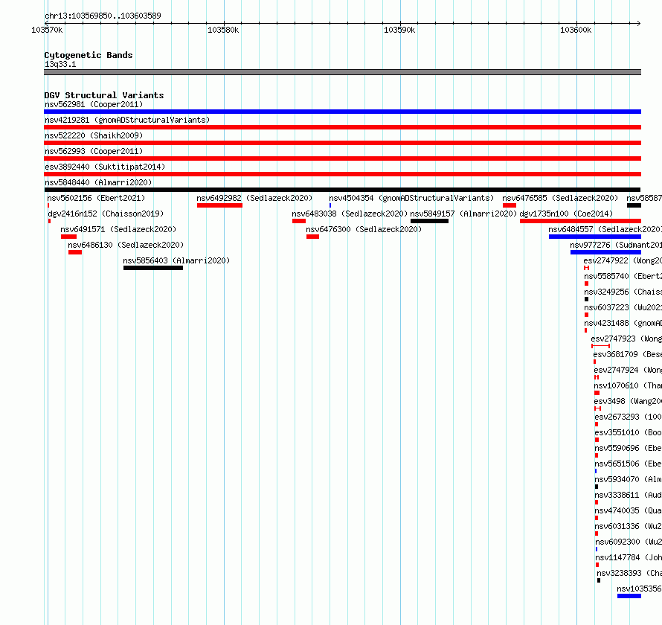Click nsv5651506 variant label
Screen dimensions: 662x625
click(x=629, y=464)
